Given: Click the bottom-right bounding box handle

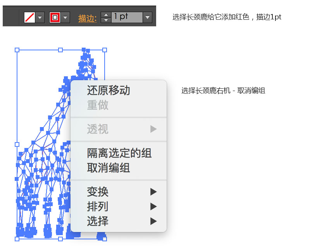Looking at the screenshot, I should [x=105, y=239].
